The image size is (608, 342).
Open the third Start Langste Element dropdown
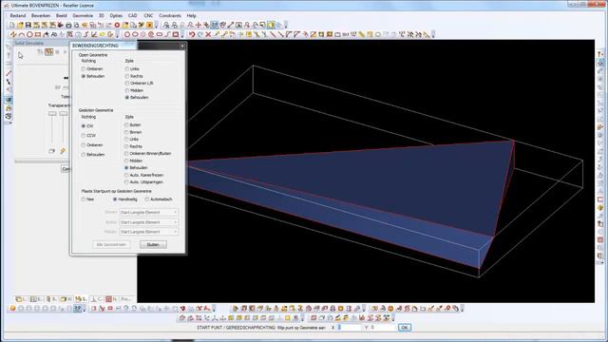[x=148, y=232]
